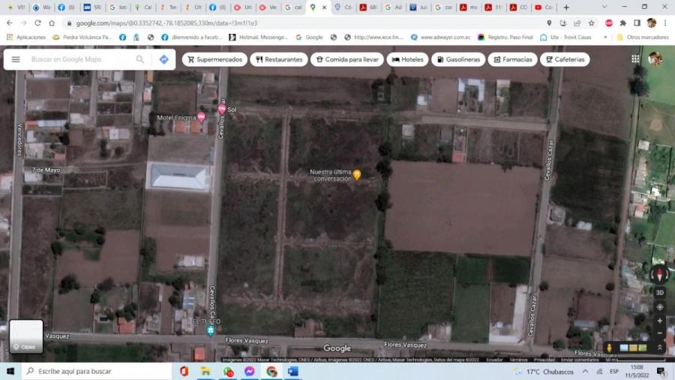Open the browser home page icon

coord(52,23)
